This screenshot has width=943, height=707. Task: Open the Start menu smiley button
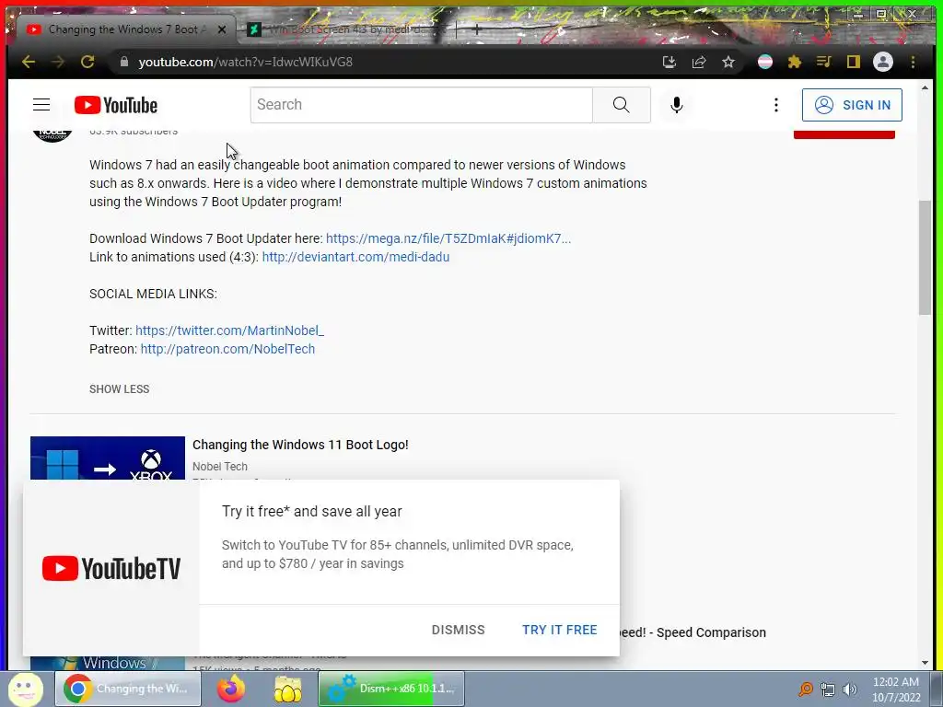coord(25,689)
